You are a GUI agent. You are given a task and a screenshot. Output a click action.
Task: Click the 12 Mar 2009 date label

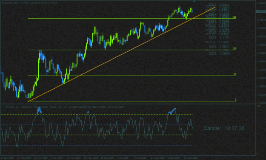point(41,158)
